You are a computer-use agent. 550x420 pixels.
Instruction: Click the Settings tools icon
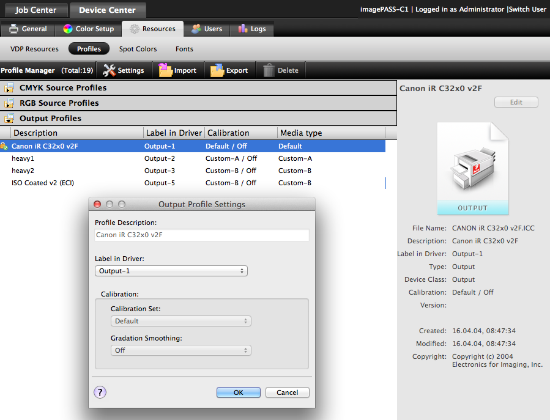pyautogui.click(x=109, y=70)
